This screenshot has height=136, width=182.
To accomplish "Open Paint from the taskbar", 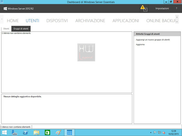I will pyautogui.click(x=58, y=132).
